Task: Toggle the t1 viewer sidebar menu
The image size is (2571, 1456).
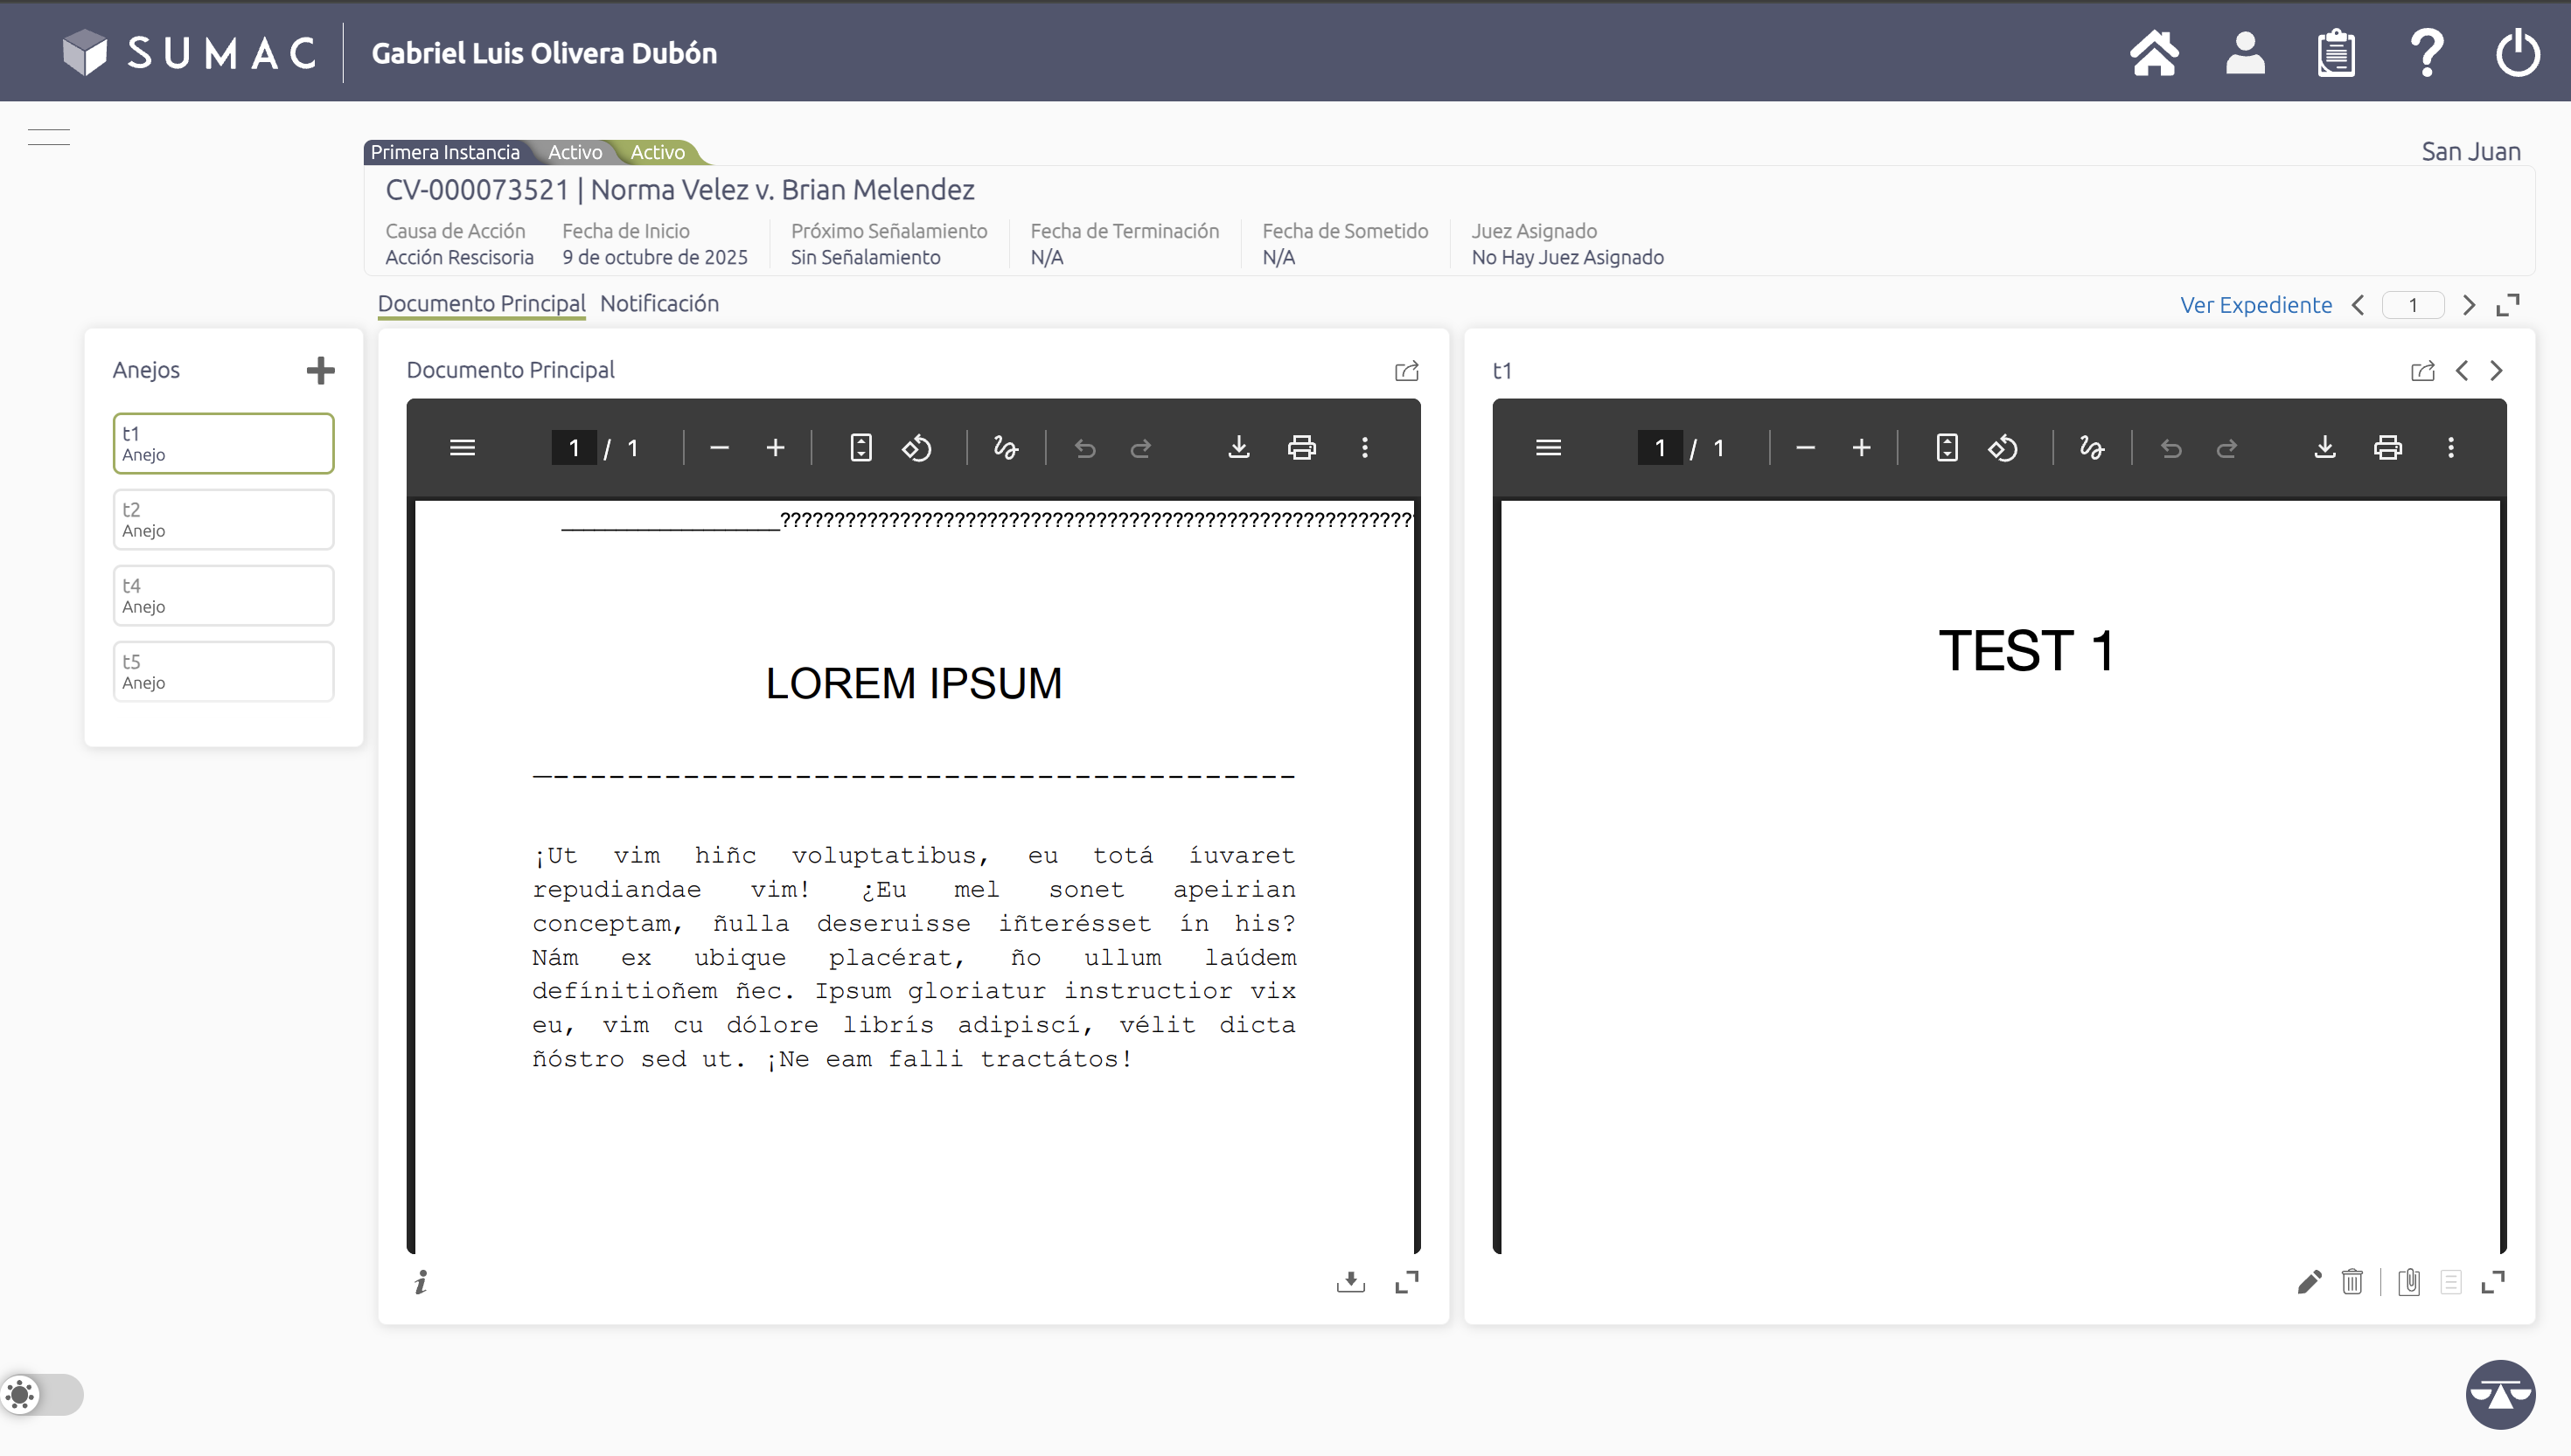Action: [1548, 448]
